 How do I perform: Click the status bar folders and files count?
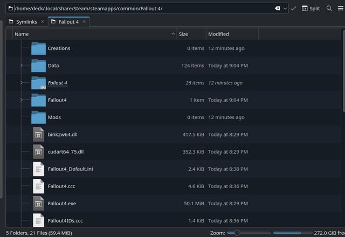[39, 233]
